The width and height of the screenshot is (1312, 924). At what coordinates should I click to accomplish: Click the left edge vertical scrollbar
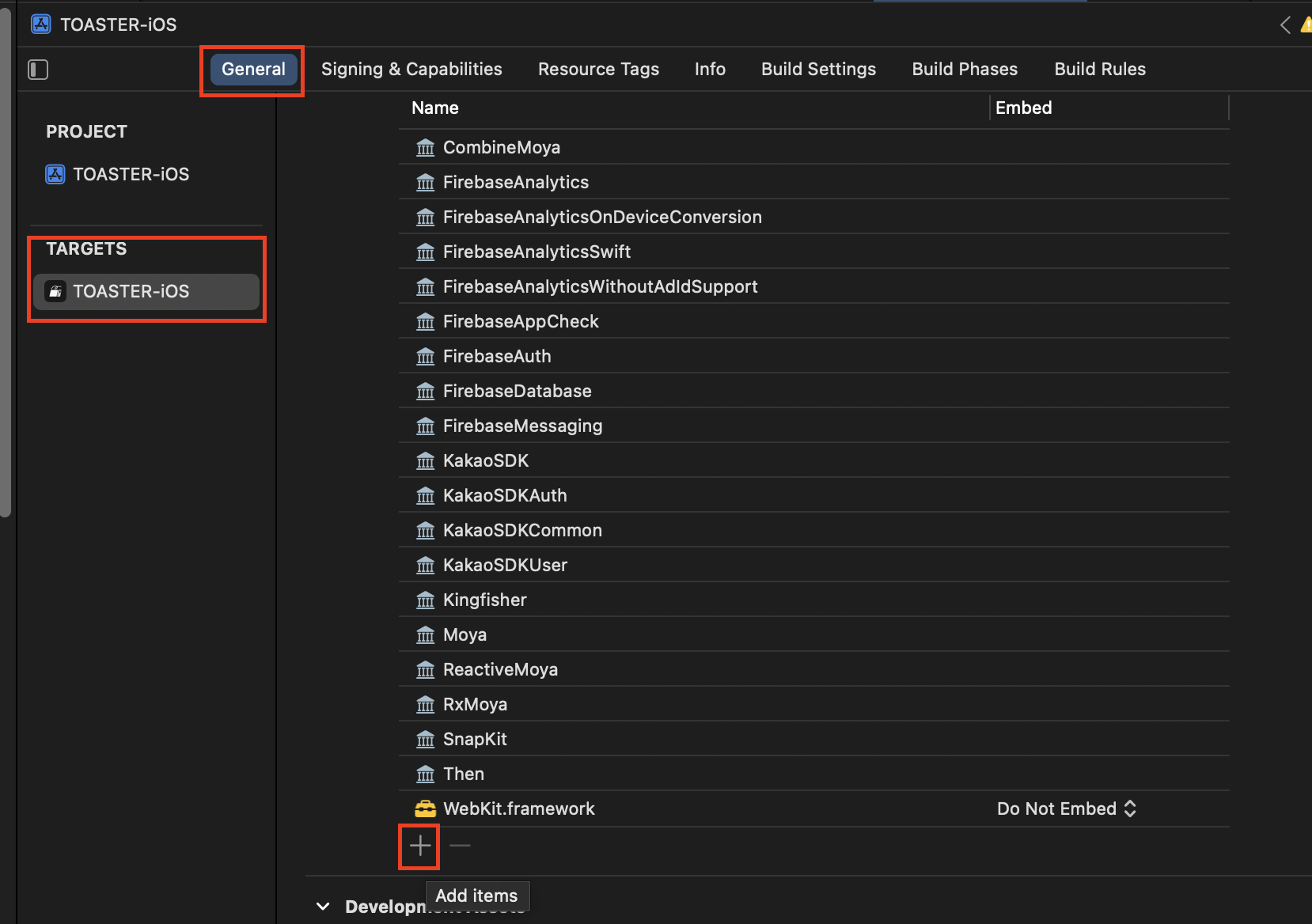tap(6, 261)
